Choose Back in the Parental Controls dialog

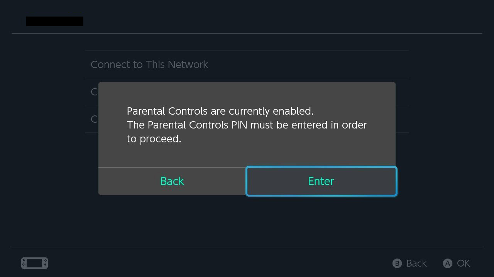(172, 181)
